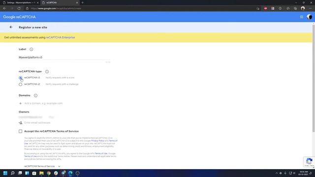Open the reCAPTCHA Enterprise link
Image resolution: width=315 pixels, height=177 pixels.
pyautogui.click(x=61, y=37)
